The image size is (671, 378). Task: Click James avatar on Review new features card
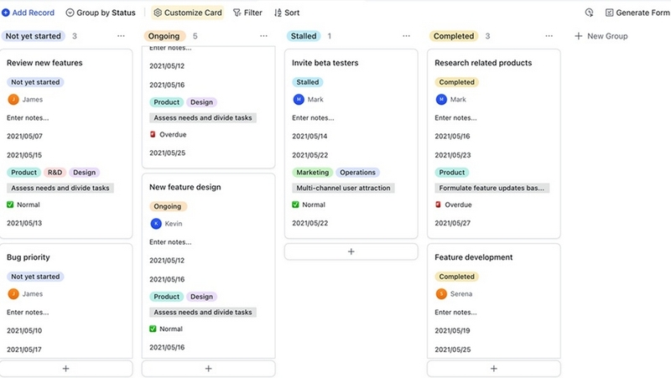13,100
